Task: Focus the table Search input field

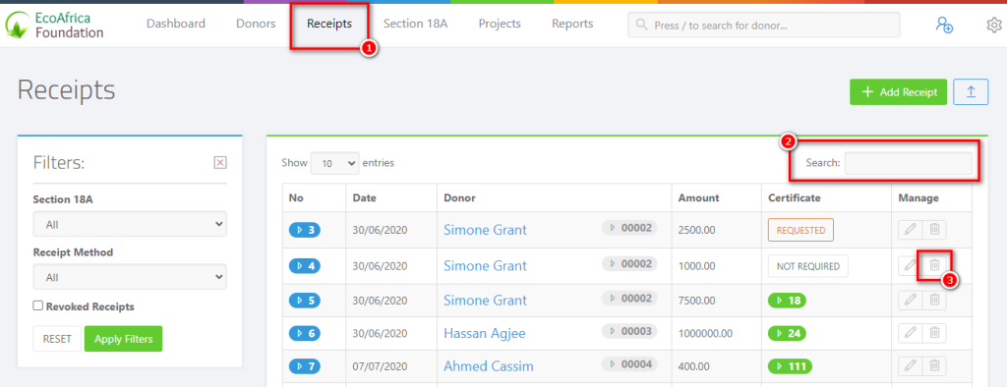Action: [908, 163]
